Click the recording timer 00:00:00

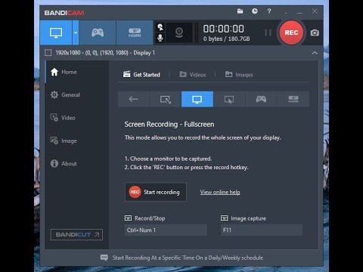coord(224,29)
